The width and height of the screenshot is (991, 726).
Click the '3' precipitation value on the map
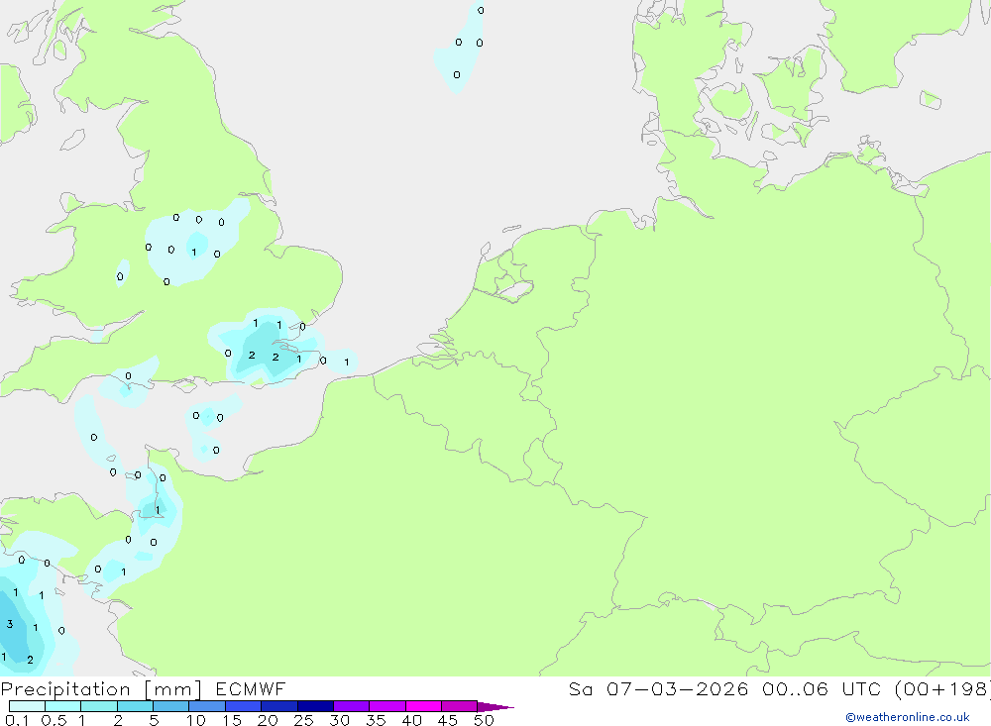tap(10, 624)
